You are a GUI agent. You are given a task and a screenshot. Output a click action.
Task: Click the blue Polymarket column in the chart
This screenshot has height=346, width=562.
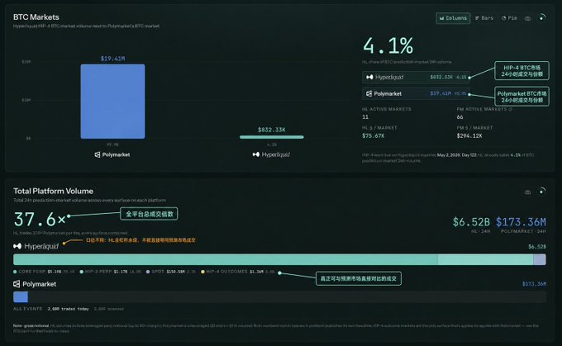(x=113, y=102)
